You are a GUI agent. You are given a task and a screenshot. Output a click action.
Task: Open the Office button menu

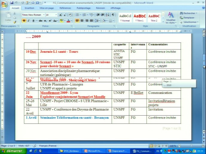click(x=4, y=4)
